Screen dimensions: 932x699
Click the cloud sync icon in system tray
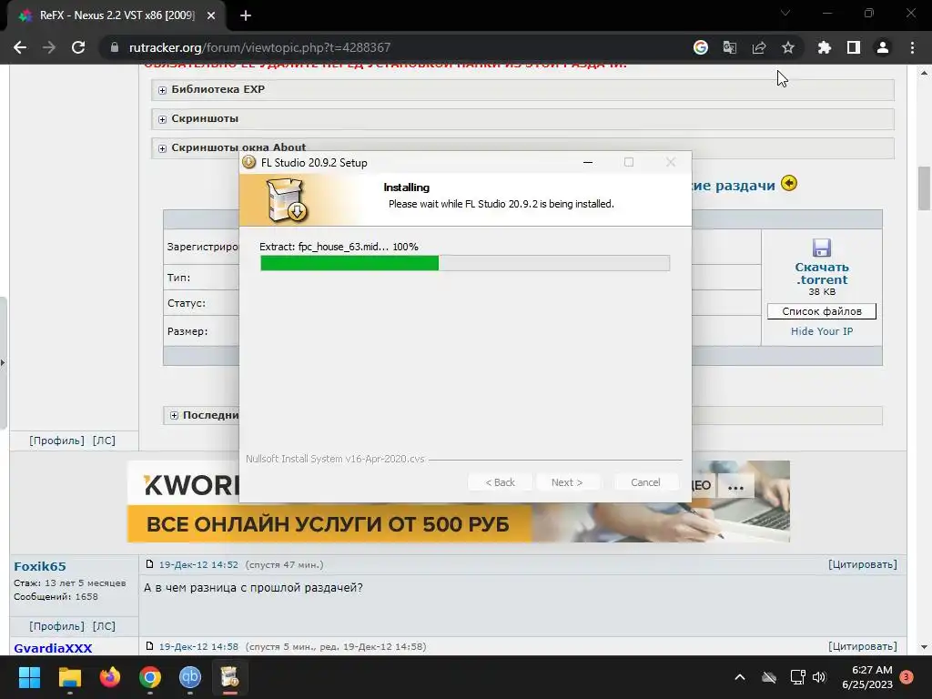point(769,677)
